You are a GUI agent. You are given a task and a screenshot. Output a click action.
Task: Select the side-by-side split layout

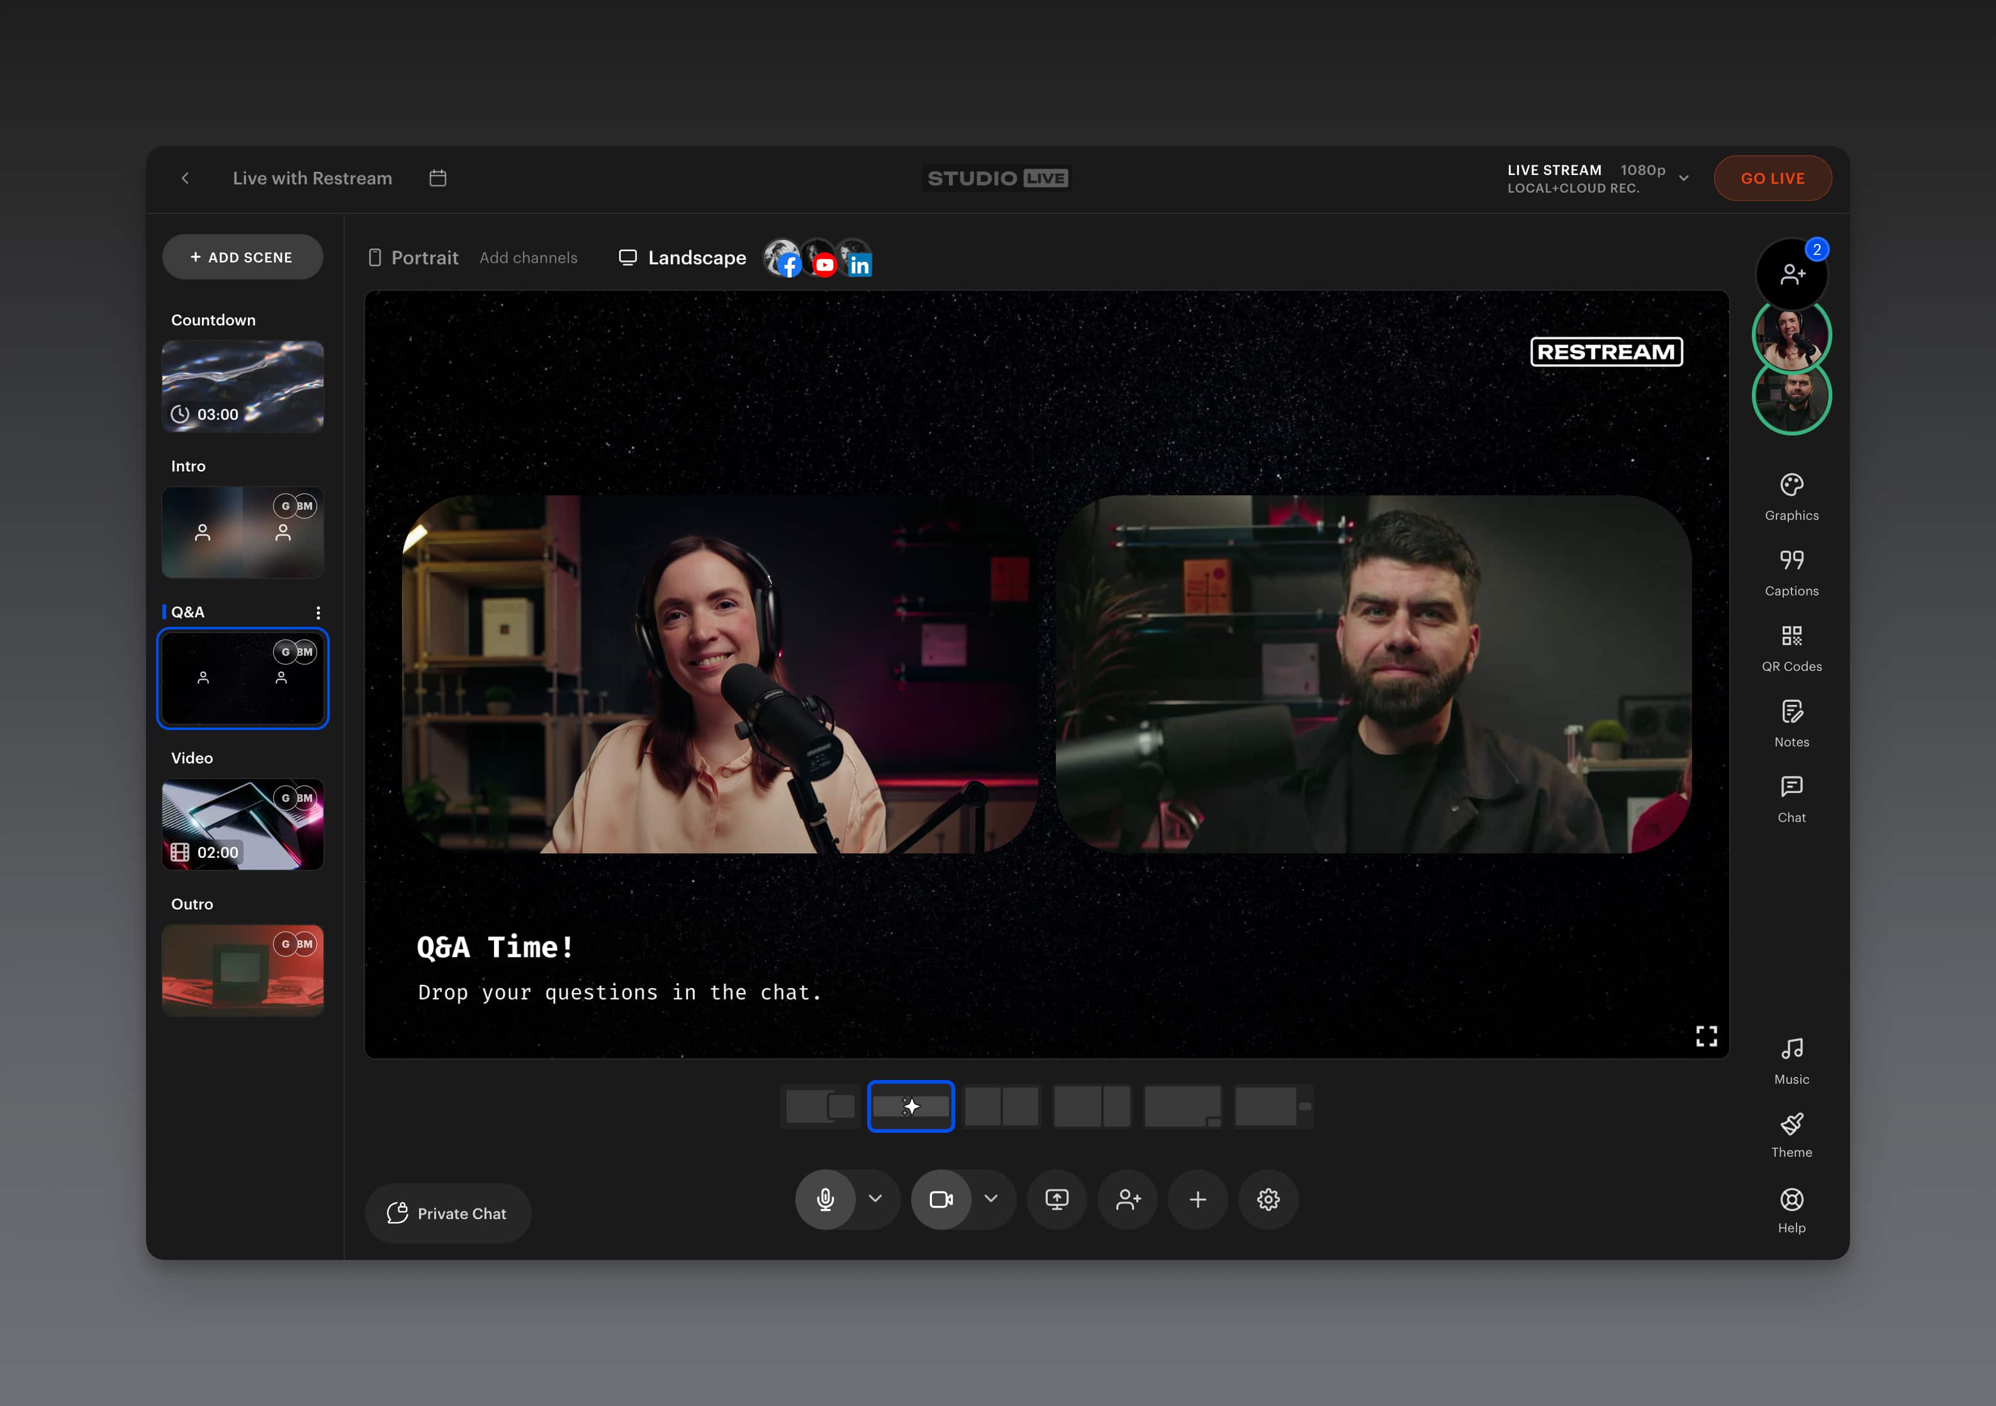[x=1002, y=1106]
